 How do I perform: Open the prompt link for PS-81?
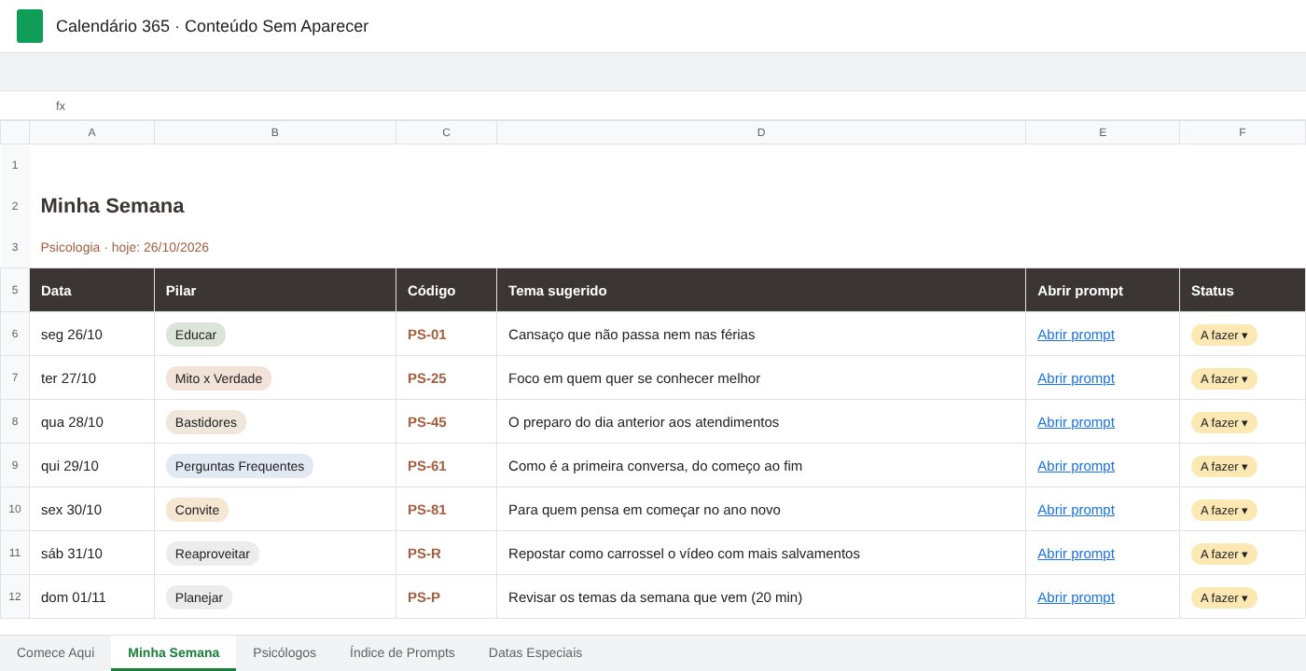click(x=1076, y=510)
